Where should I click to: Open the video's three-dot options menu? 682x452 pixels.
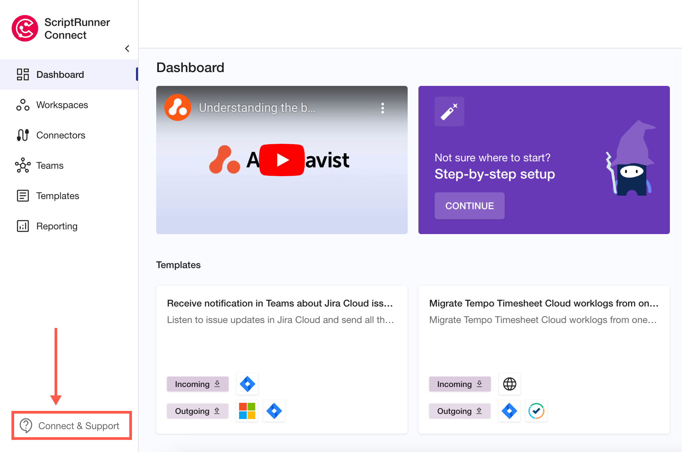383,108
